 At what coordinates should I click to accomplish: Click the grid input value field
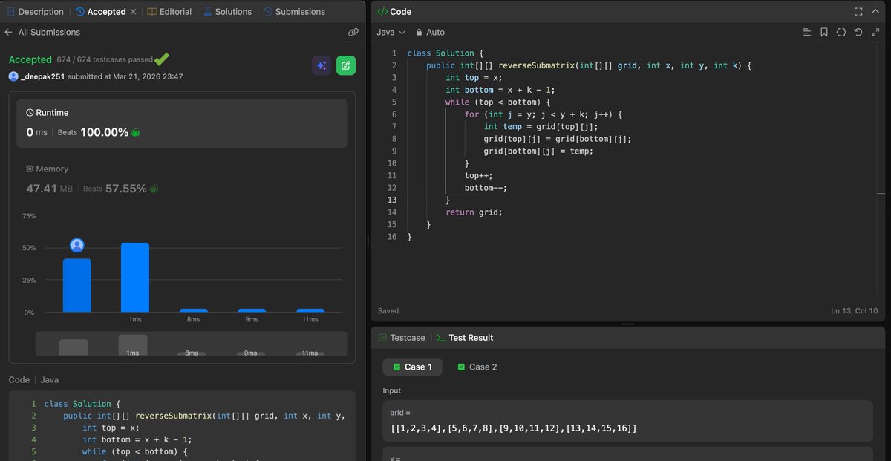coord(627,421)
